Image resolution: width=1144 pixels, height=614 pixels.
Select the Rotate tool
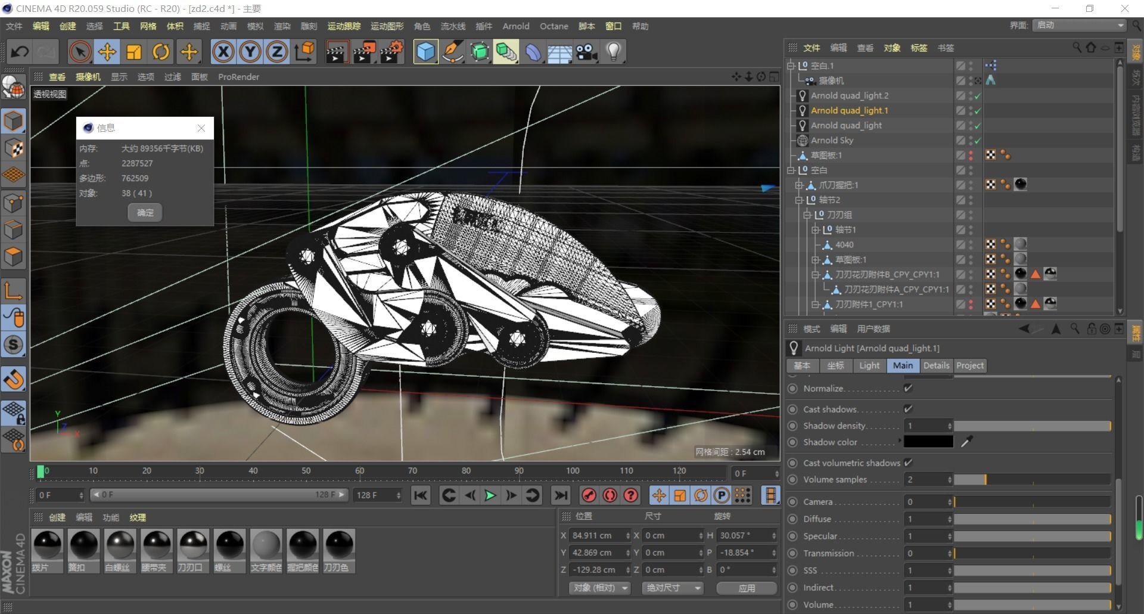(x=161, y=52)
